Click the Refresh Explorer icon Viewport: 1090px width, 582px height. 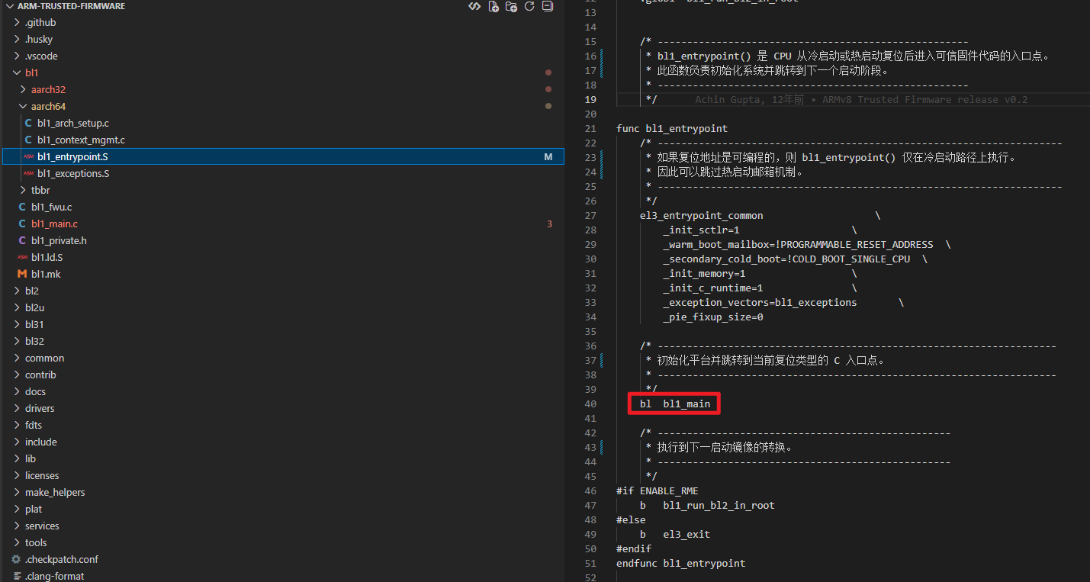tap(529, 6)
